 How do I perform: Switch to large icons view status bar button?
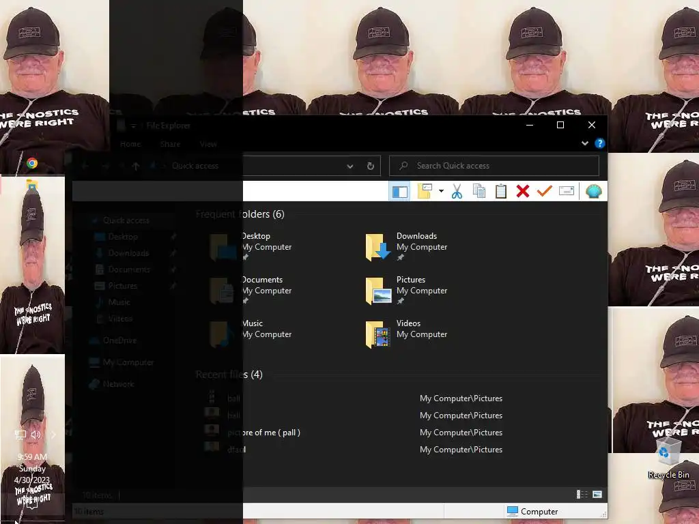(x=597, y=495)
